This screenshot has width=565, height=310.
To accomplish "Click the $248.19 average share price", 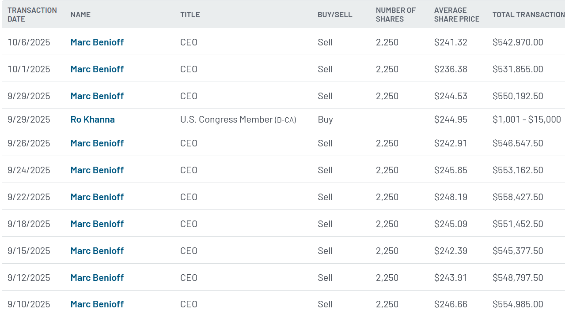I will pyautogui.click(x=451, y=197).
